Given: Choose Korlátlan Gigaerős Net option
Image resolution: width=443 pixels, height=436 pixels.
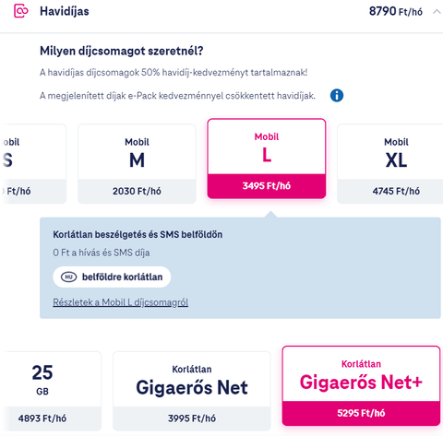Looking at the screenshot, I should 192,391.
